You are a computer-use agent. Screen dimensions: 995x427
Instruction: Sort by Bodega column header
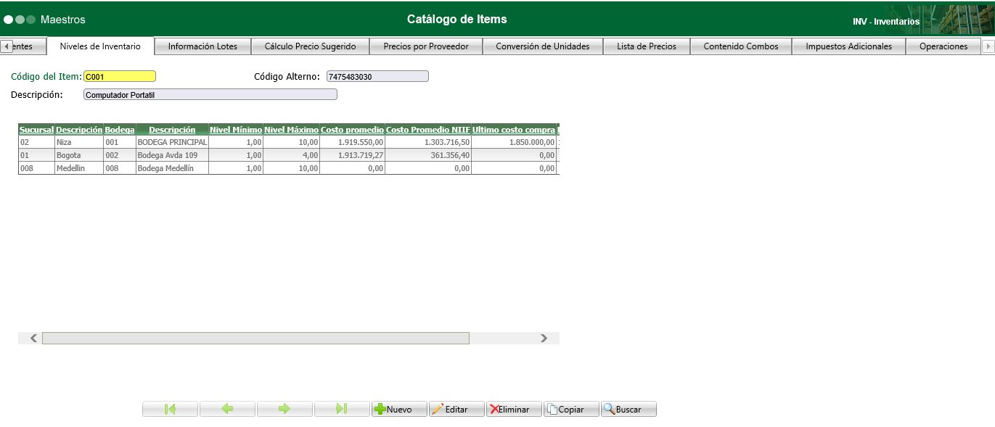click(120, 130)
